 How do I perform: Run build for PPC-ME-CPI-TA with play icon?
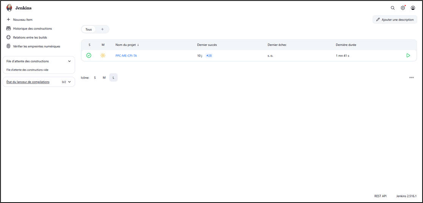(x=408, y=56)
